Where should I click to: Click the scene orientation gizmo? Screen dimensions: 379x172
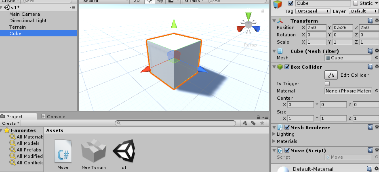pyautogui.click(x=248, y=26)
